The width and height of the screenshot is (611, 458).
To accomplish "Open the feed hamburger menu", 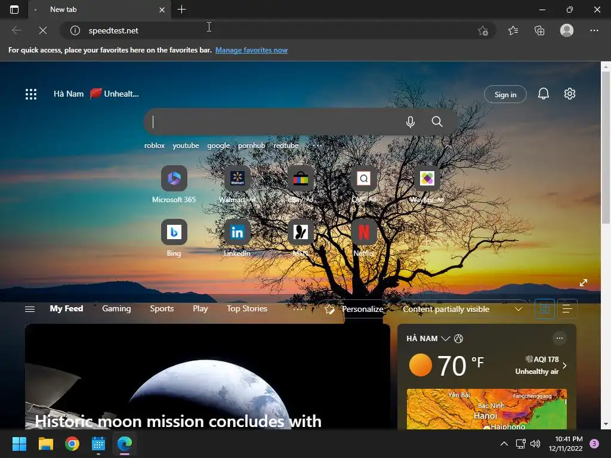I will [30, 310].
